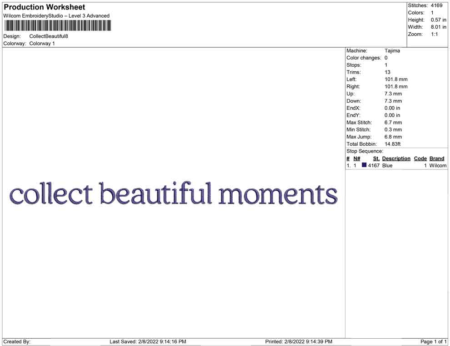The height and width of the screenshot is (346, 450).
Task: Click the N# column header
Action: tap(357, 158)
